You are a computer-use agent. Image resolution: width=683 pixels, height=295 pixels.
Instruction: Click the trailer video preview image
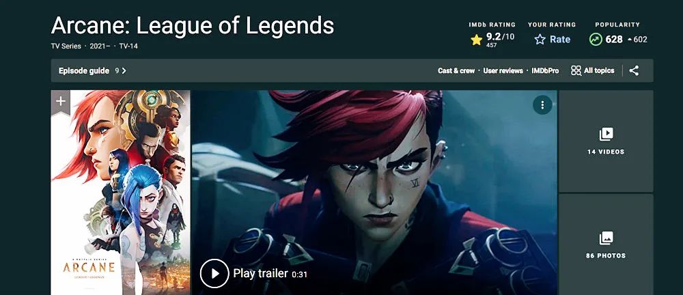[374, 193]
